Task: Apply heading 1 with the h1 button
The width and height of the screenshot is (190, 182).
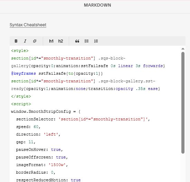Action: point(51,41)
